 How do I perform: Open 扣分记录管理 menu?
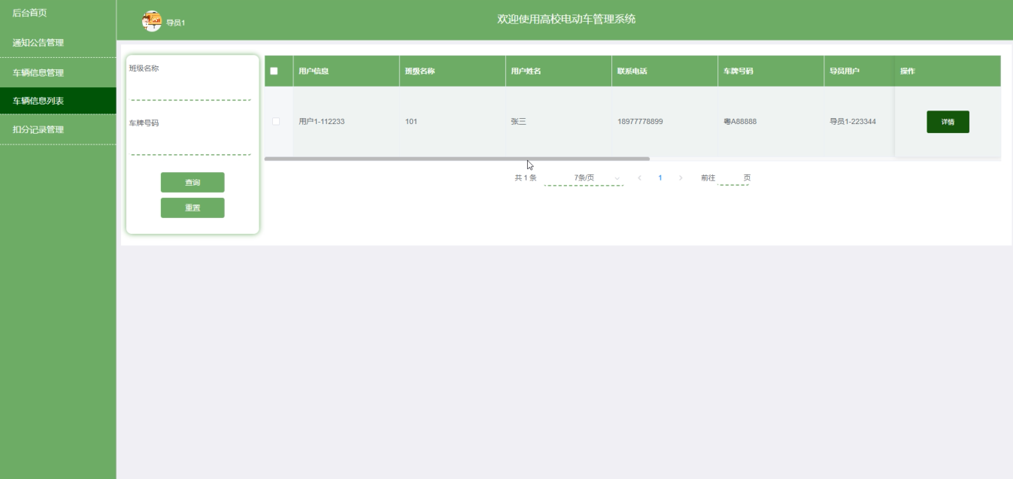[x=58, y=129]
